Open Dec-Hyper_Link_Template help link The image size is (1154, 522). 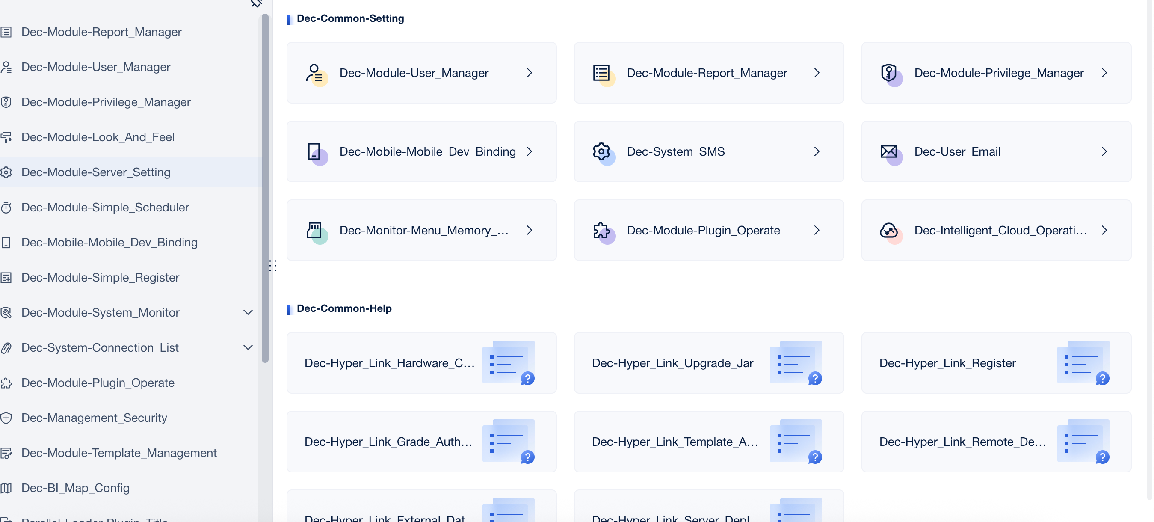pyautogui.click(x=709, y=442)
